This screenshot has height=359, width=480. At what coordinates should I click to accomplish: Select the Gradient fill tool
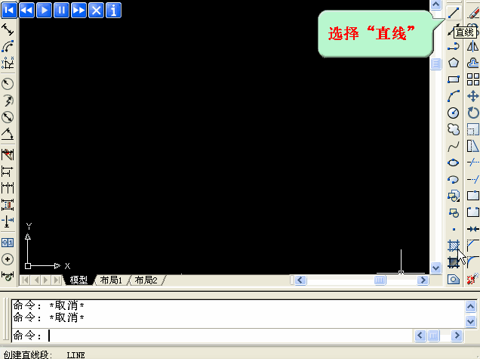454,262
